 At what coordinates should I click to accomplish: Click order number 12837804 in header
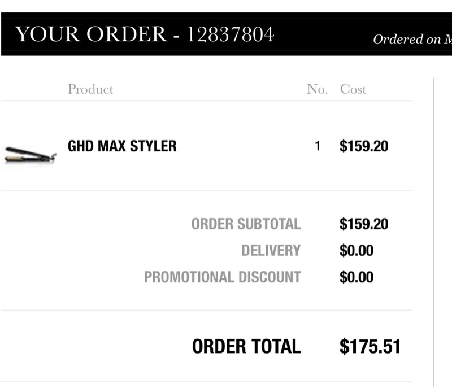click(x=231, y=35)
